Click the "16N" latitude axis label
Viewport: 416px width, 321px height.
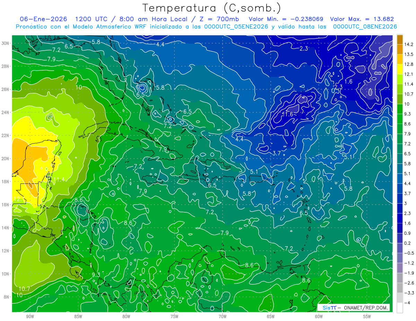[x=6, y=205]
